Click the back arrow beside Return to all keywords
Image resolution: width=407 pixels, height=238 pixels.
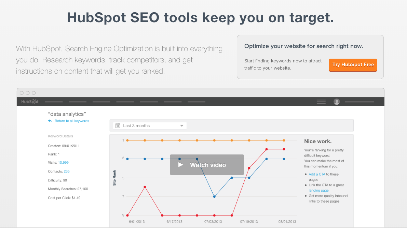50,121
